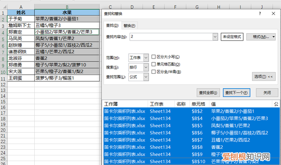Select the result row for $B$2
Screen dimensions: 281x165
[x=191, y=111]
